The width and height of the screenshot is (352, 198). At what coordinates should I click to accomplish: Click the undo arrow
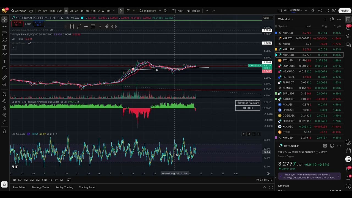[207, 11]
